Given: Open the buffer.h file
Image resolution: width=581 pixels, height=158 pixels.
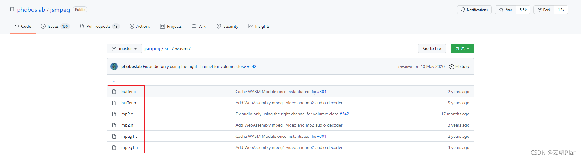Looking at the screenshot, I should pos(129,103).
